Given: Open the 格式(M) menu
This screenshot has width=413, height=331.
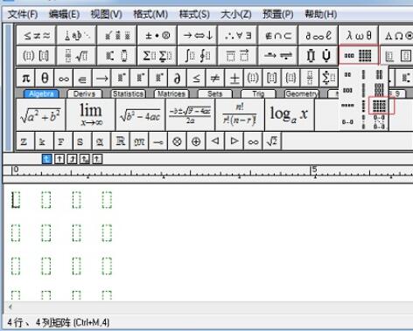Looking at the screenshot, I should [150, 14].
